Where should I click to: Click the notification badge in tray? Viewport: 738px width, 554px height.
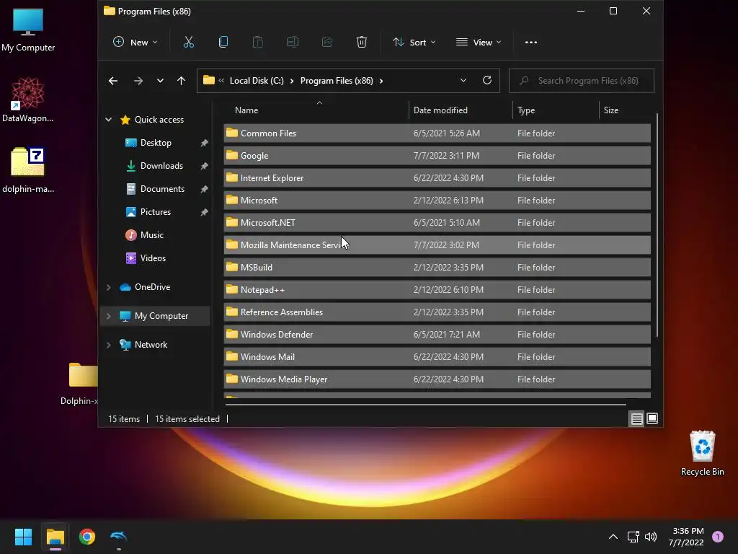tap(718, 537)
